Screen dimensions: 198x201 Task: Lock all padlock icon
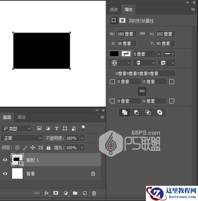pos(49,148)
